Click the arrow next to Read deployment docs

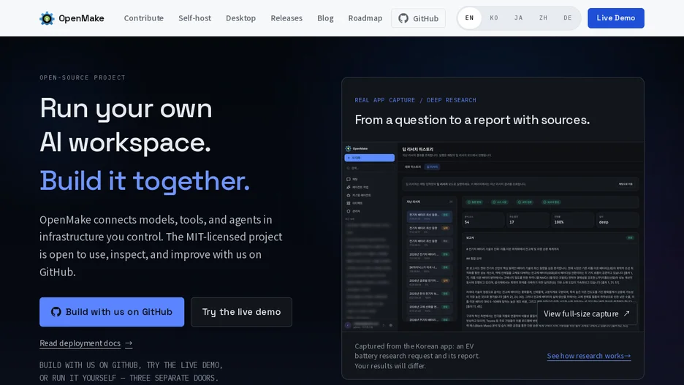point(129,343)
